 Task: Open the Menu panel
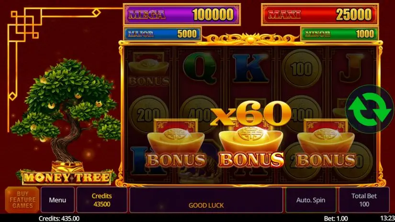point(57,200)
